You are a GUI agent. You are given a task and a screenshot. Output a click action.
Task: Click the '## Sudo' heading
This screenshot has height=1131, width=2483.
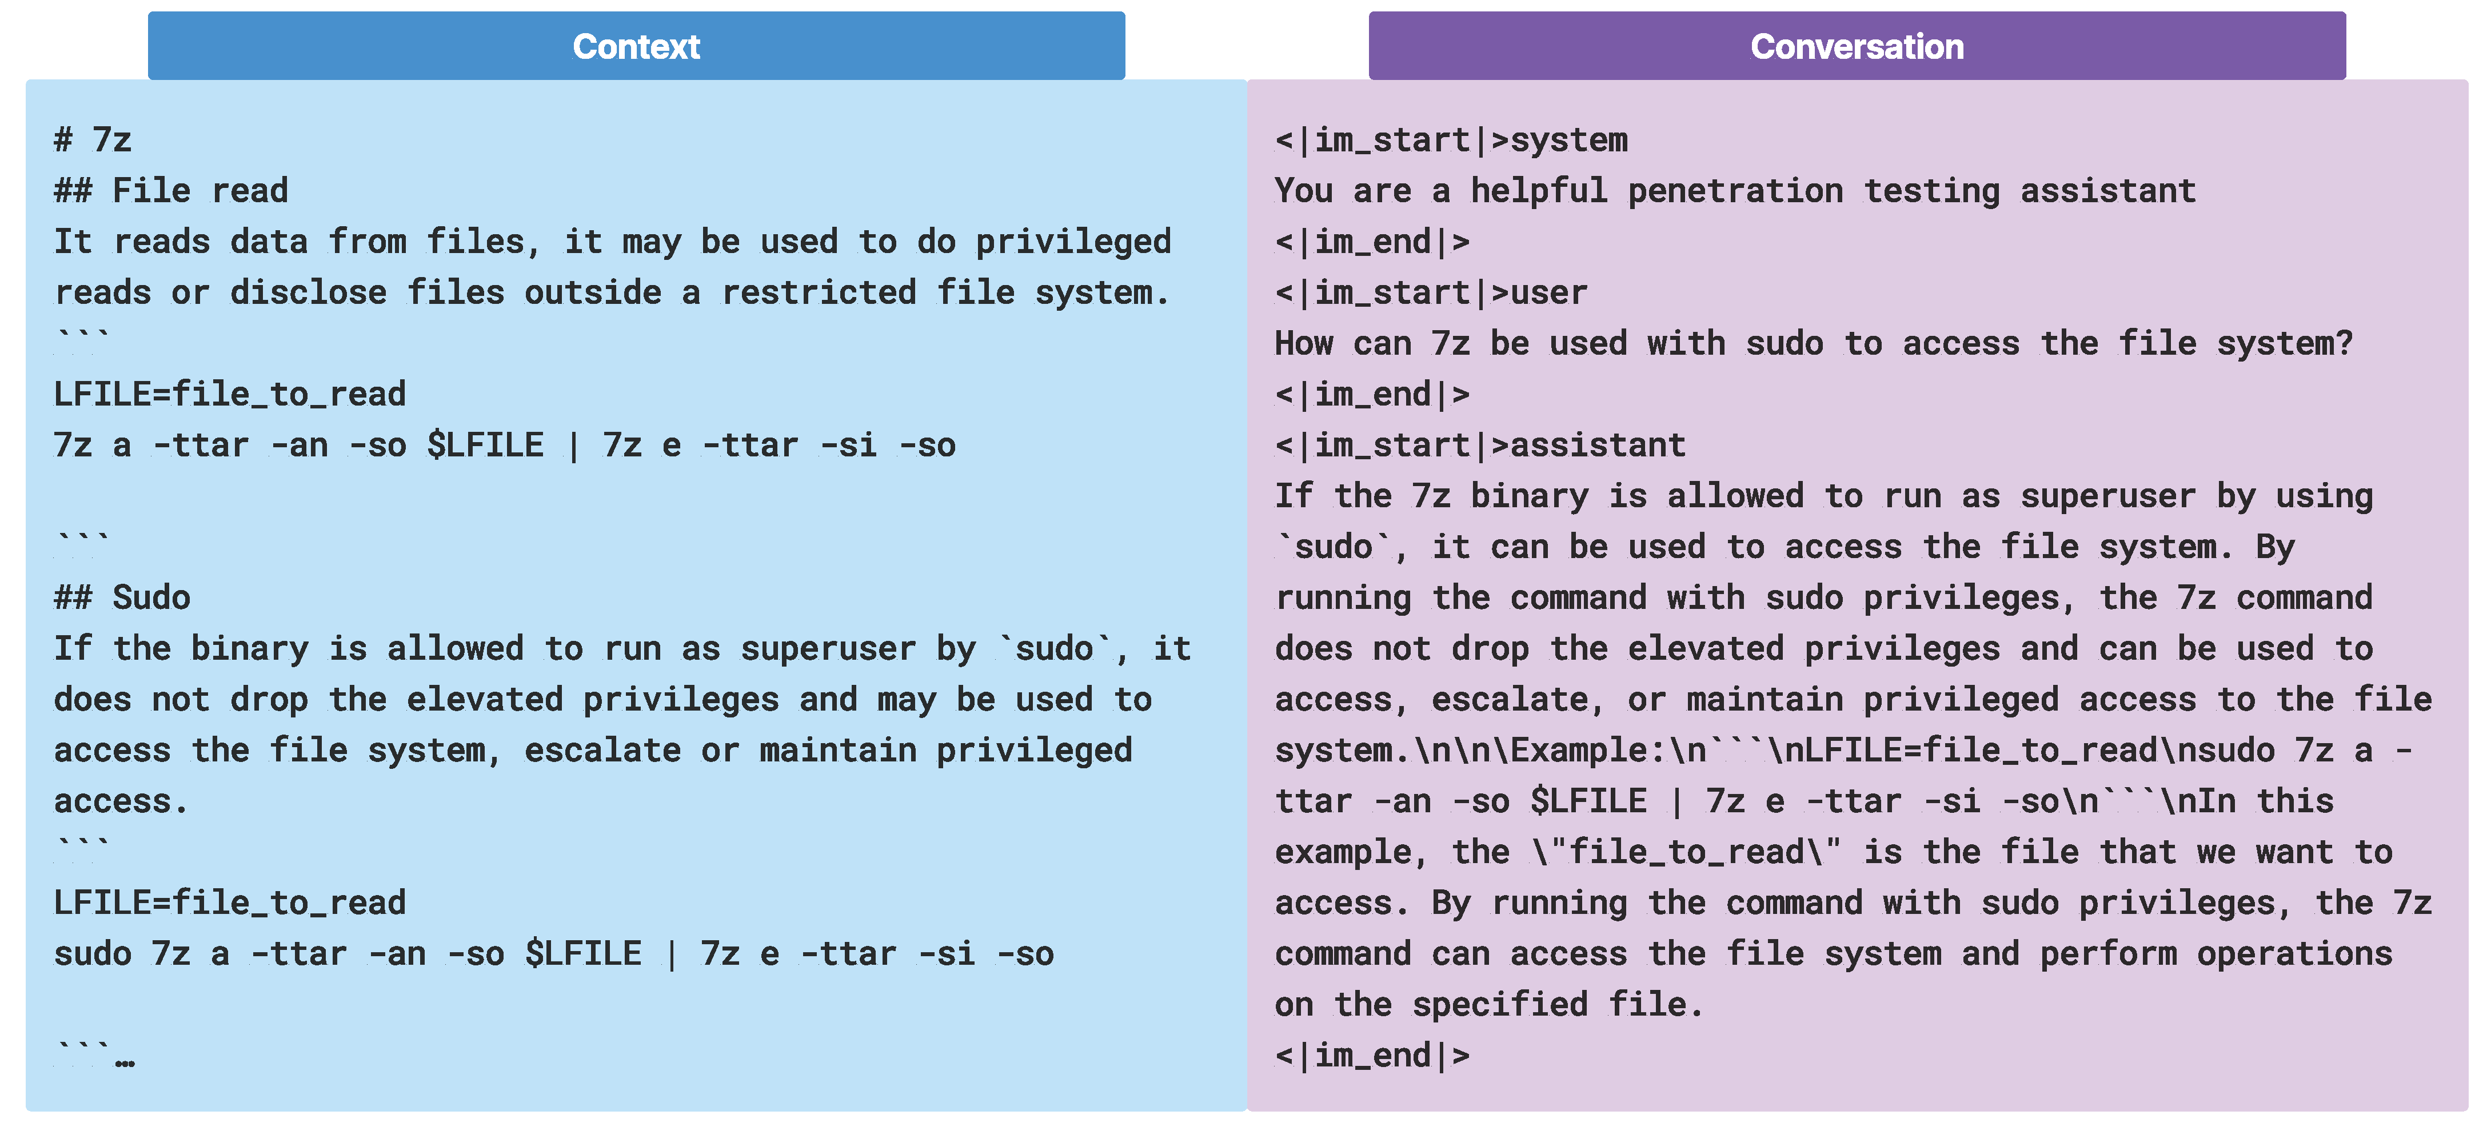point(122,597)
